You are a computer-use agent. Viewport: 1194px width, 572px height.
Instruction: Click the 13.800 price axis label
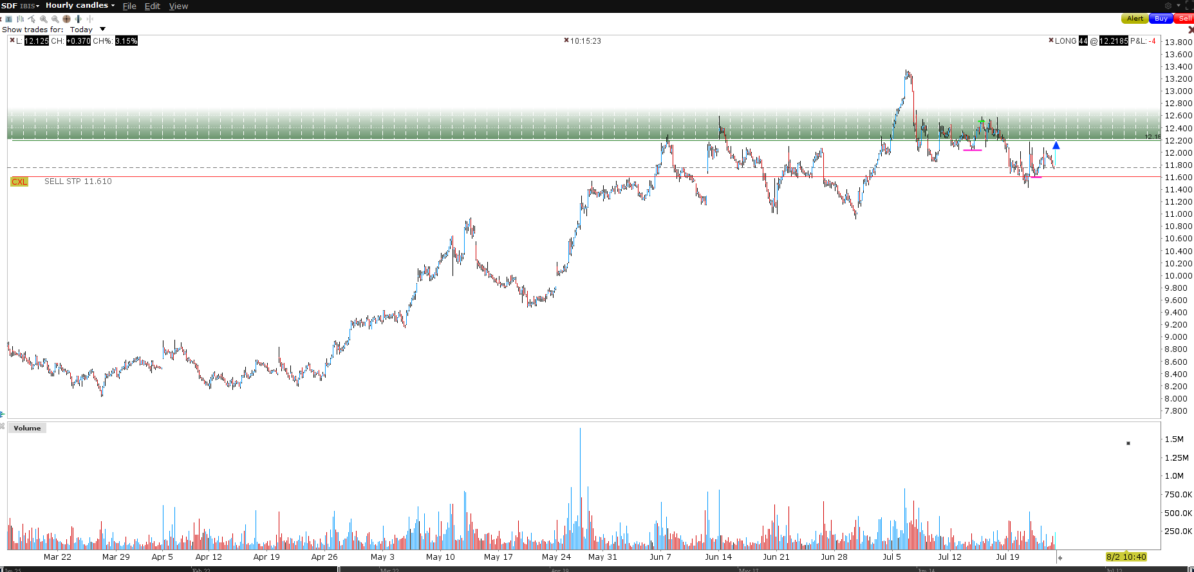tap(1179, 42)
